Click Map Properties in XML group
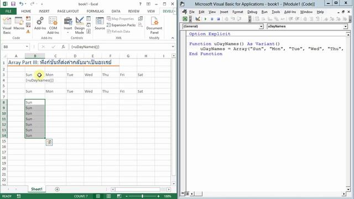Screen dimensions: 354x199 click(x=121, y=19)
